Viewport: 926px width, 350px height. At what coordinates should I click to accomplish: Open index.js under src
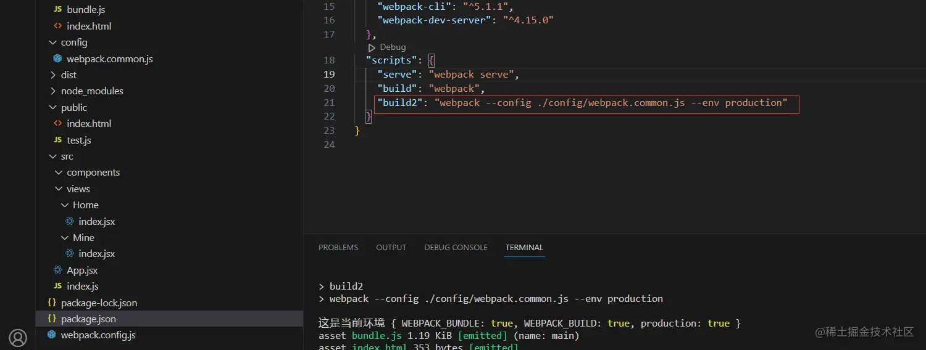pyautogui.click(x=83, y=286)
